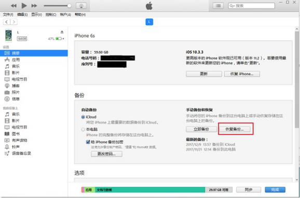Eject the device L
This screenshot has width=300, height=198.
[x=62, y=32]
